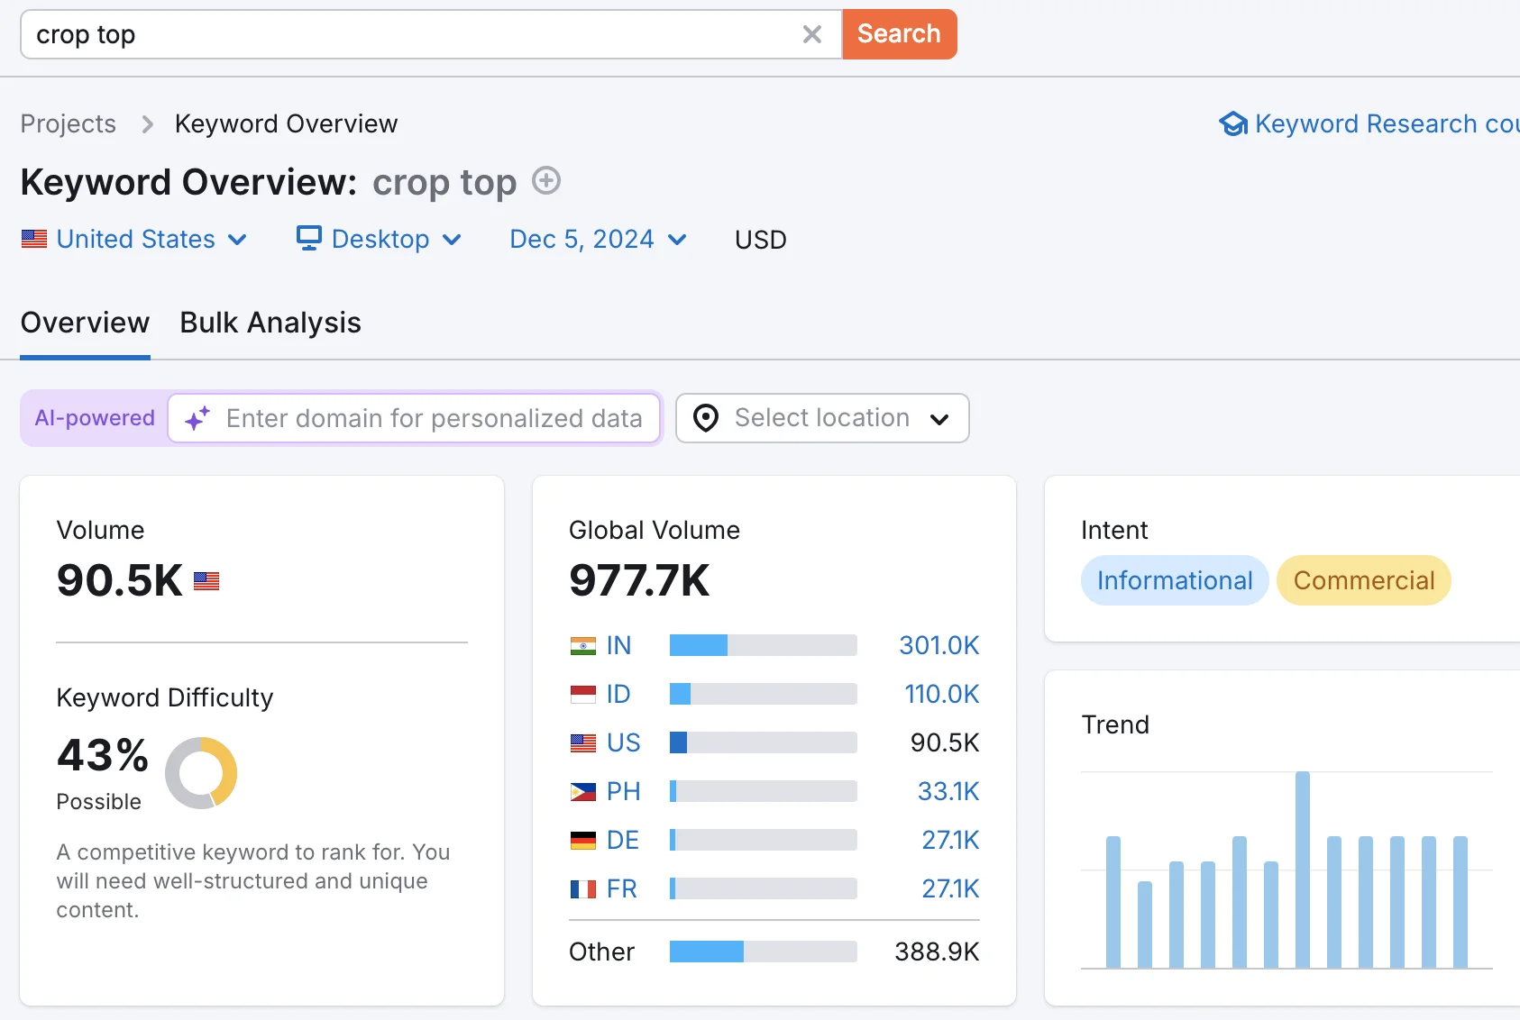This screenshot has height=1020, width=1520.
Task: Open the Desktop device dropdown
Action: (380, 239)
